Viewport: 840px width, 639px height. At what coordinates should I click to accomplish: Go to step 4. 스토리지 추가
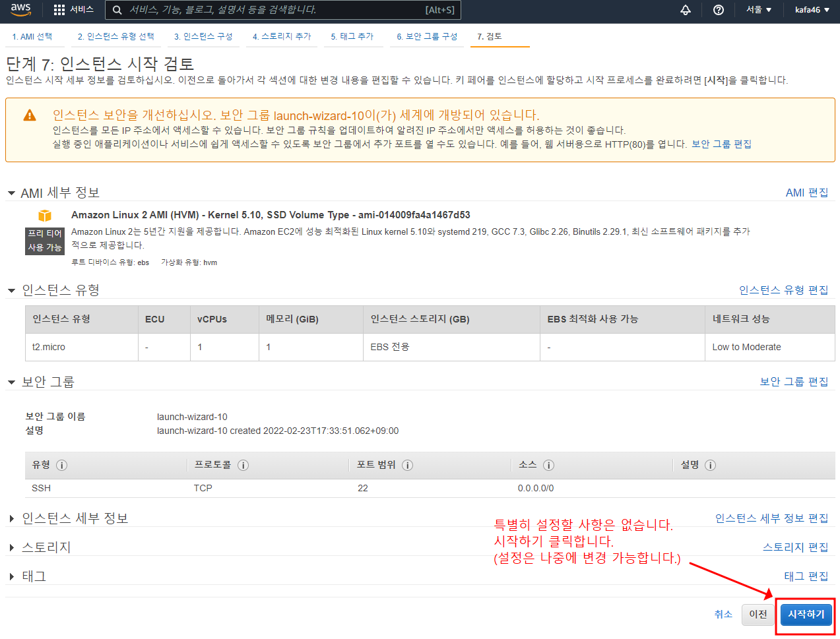(x=282, y=36)
